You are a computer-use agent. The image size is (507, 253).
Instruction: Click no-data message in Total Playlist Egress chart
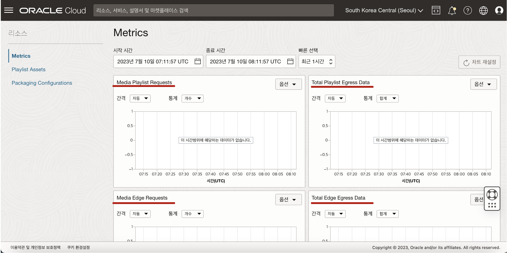pos(411,140)
